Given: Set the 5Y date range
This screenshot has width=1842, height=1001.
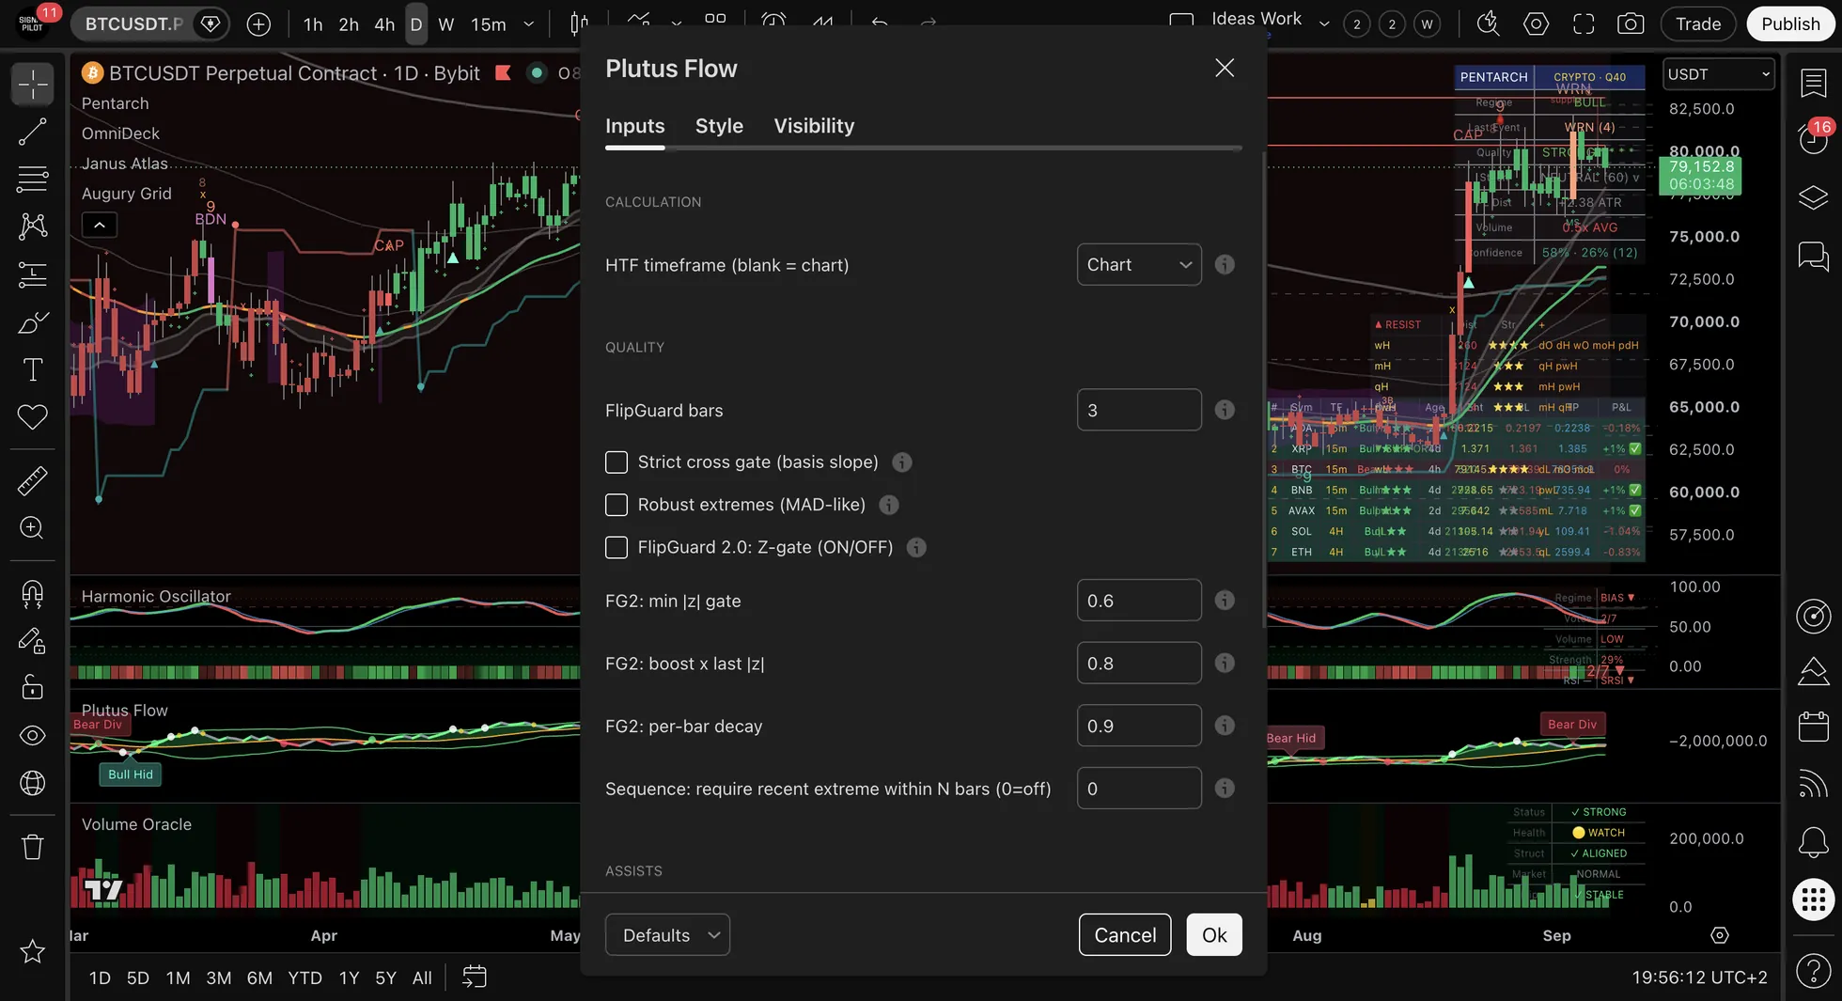Looking at the screenshot, I should (386, 978).
